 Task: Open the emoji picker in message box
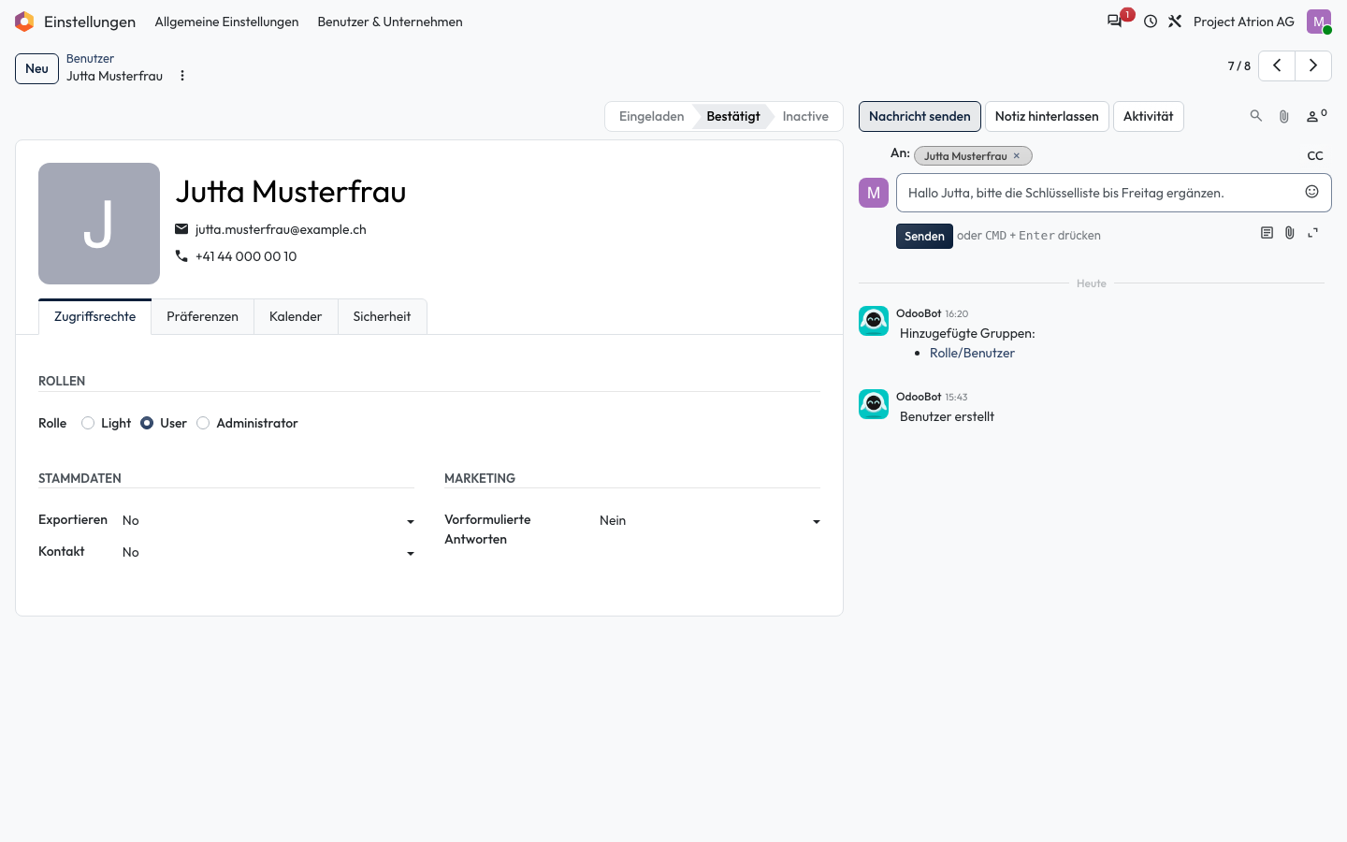[1312, 192]
